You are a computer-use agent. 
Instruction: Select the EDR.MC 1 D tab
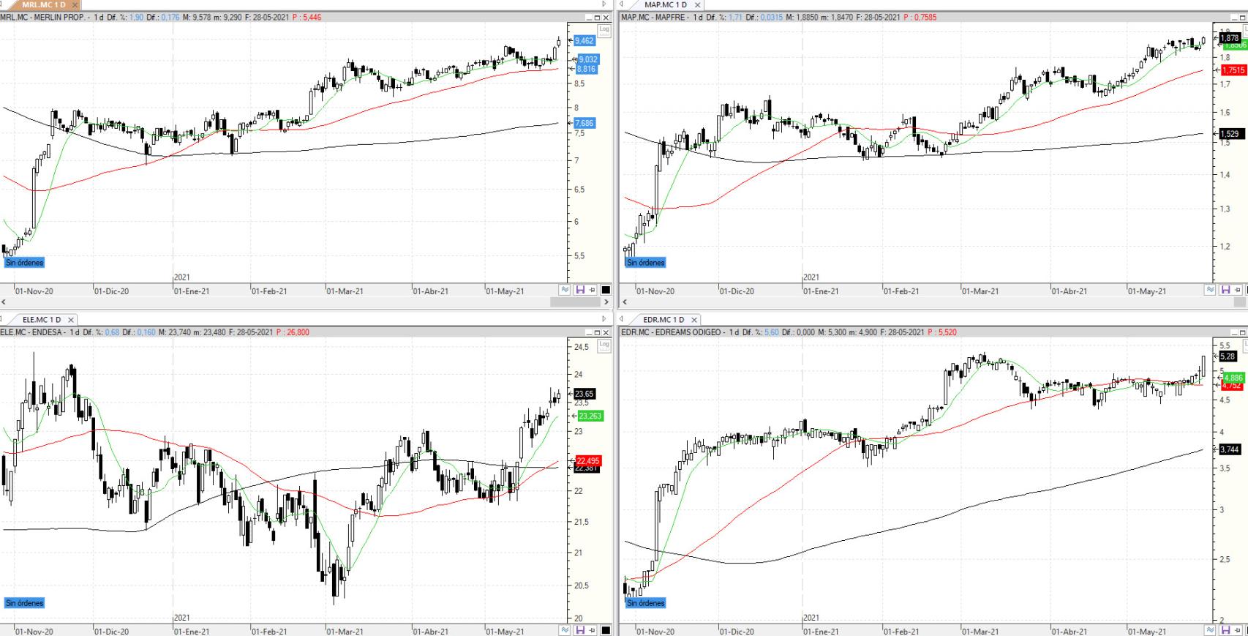(x=663, y=320)
